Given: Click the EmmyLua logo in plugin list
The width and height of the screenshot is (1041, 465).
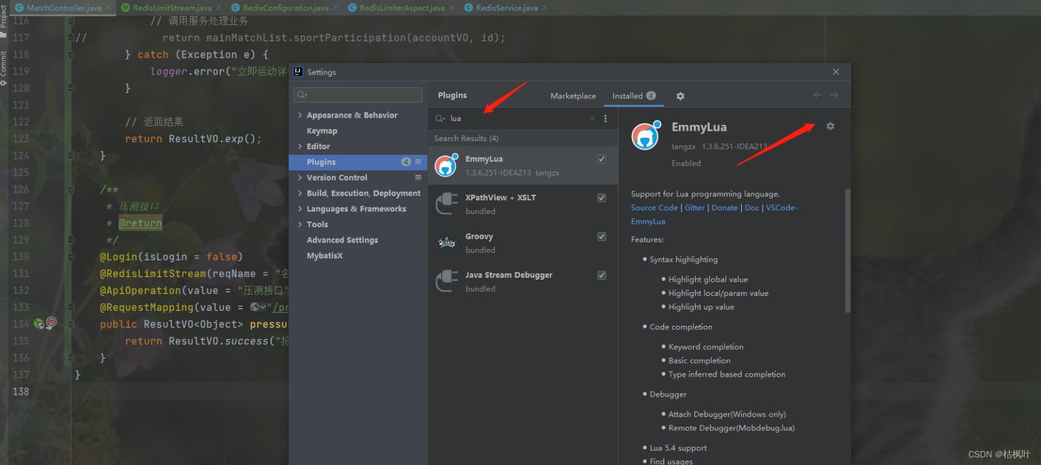Looking at the screenshot, I should [x=446, y=165].
